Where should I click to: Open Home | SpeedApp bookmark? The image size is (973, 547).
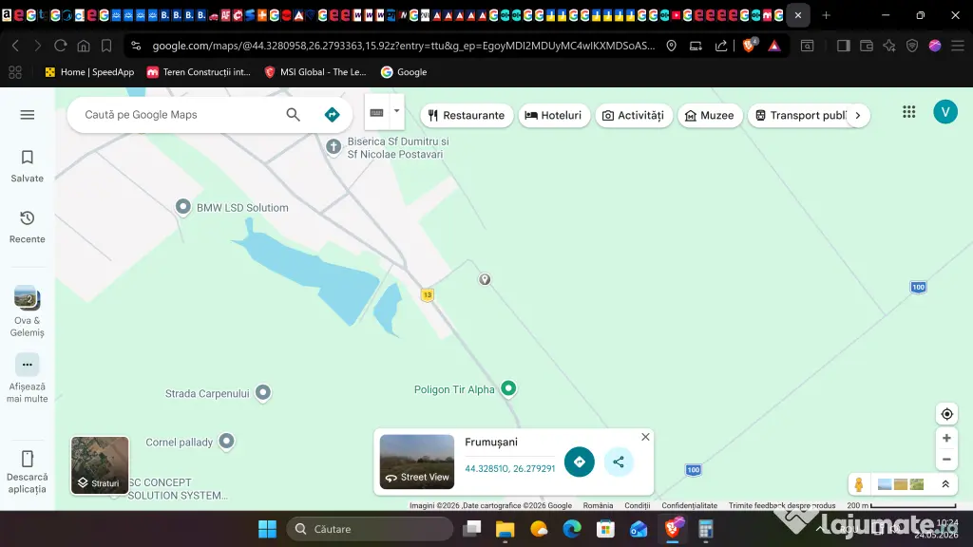[x=89, y=72]
